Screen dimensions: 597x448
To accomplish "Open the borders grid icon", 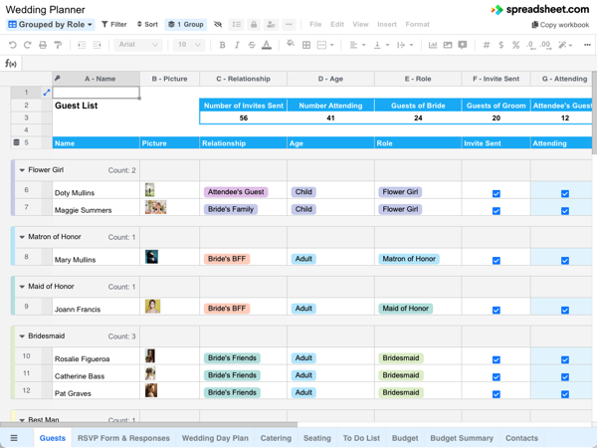I will pos(306,45).
